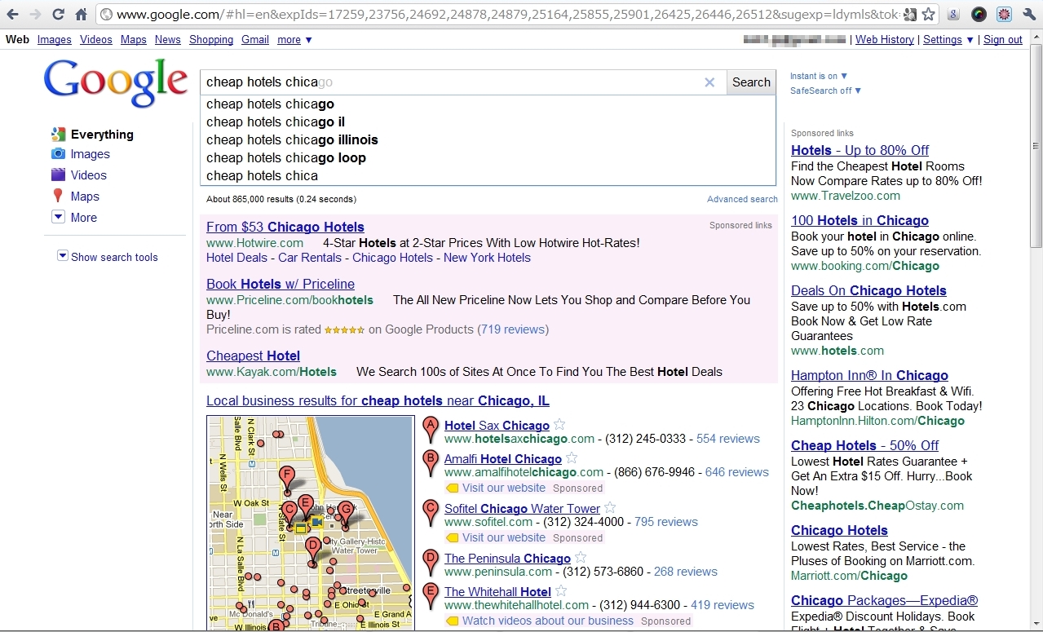The height and width of the screenshot is (632, 1043).
Task: Open Hampton Inn In Chicago sidebar ad
Action: [869, 375]
